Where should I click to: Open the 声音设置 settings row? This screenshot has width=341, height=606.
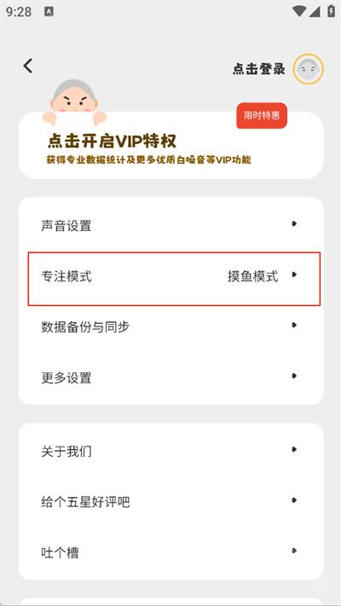click(x=170, y=225)
